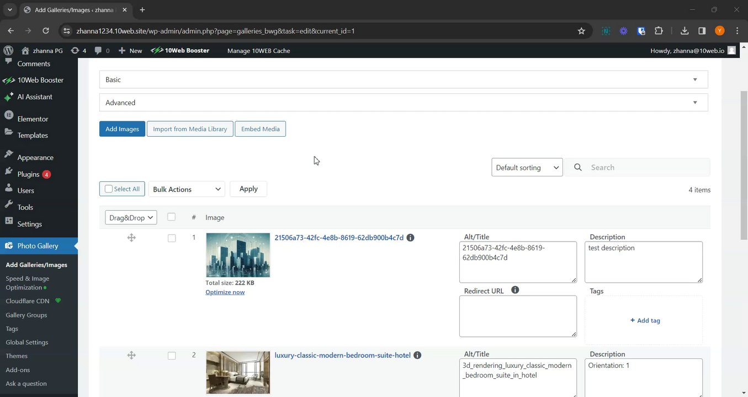This screenshot has height=397, width=748.
Task: Open the Appearance menu
Action: (x=35, y=157)
